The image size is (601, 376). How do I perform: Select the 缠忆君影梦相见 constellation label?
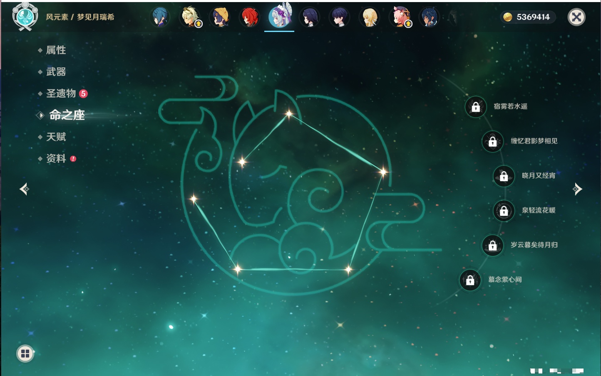[x=534, y=141]
